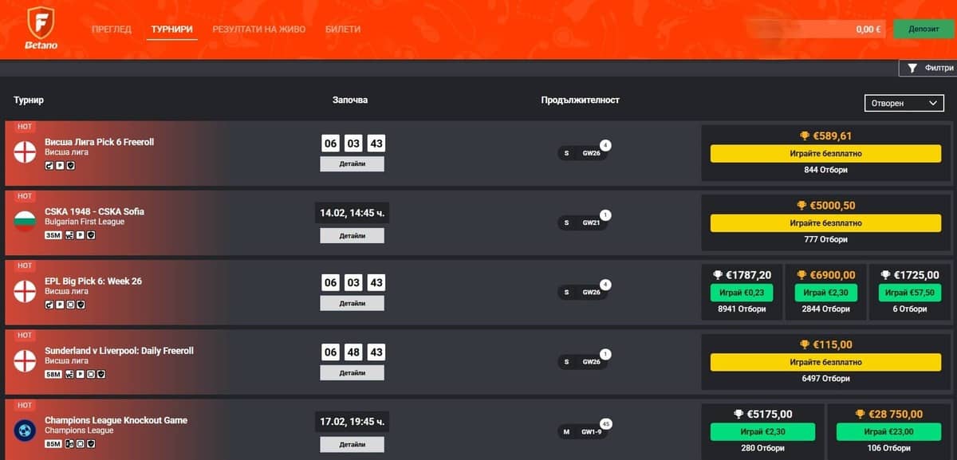Click the Започва column header
Image resolution: width=957 pixels, height=460 pixels.
coord(350,100)
